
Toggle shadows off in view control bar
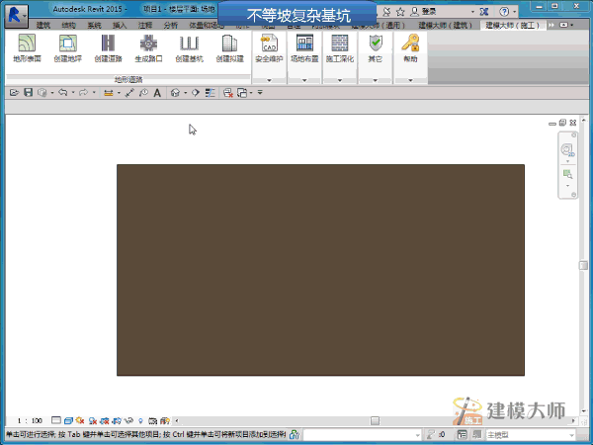(x=93, y=420)
